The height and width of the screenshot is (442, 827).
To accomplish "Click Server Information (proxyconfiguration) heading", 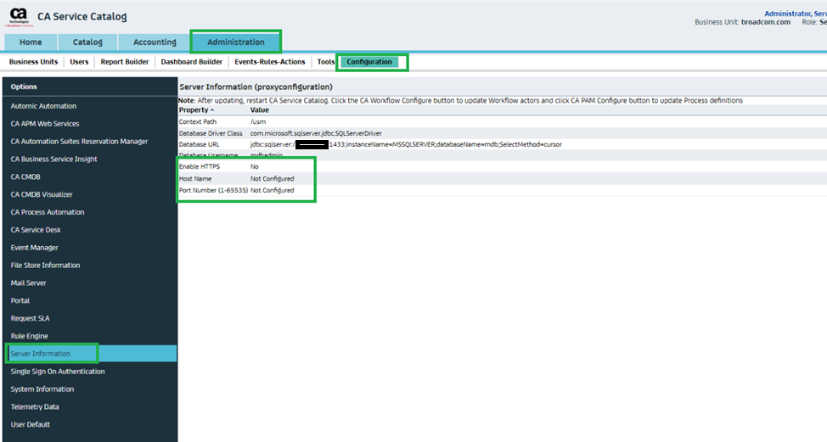I will 256,87.
